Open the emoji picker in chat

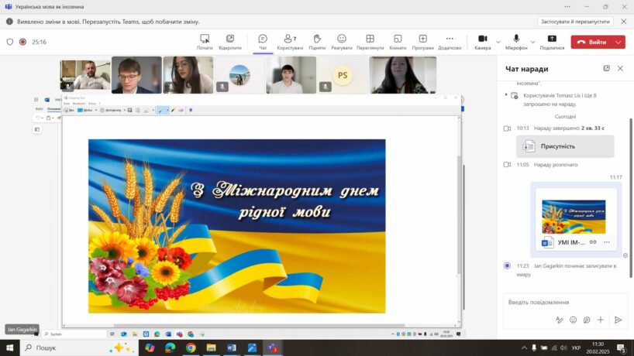click(x=574, y=320)
